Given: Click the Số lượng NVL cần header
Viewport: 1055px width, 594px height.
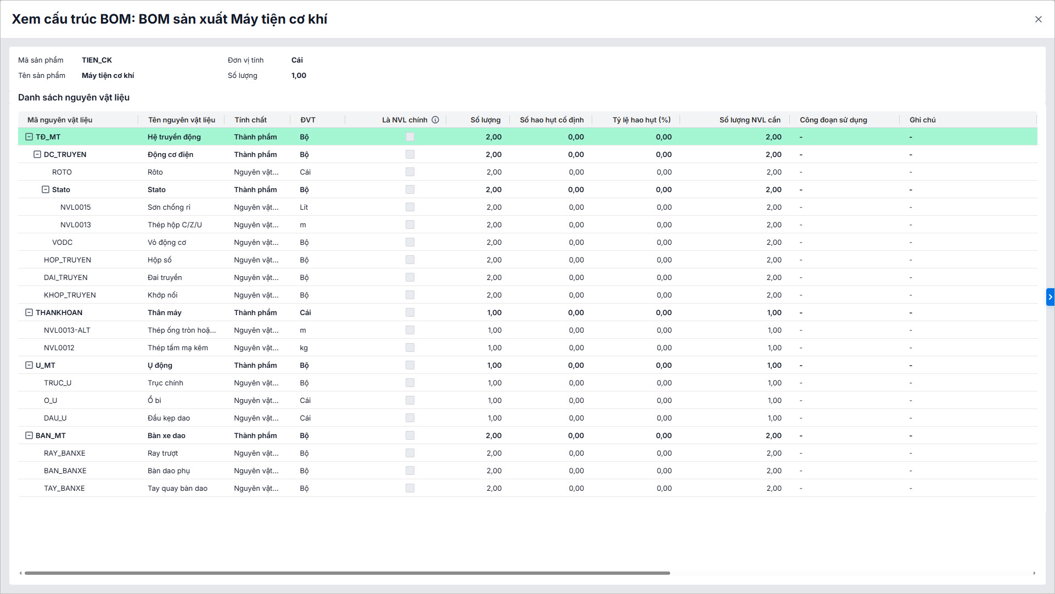Looking at the screenshot, I should tap(749, 120).
